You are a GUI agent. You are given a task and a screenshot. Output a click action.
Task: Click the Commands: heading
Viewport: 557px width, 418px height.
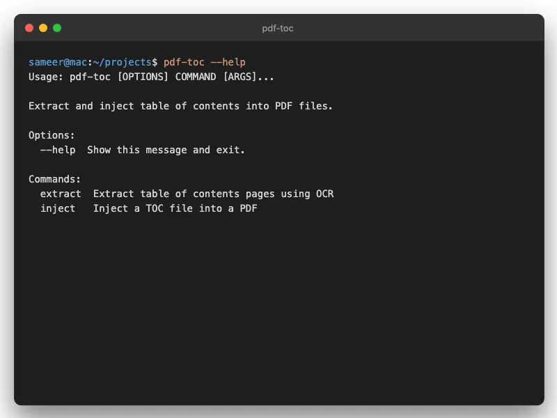point(55,179)
